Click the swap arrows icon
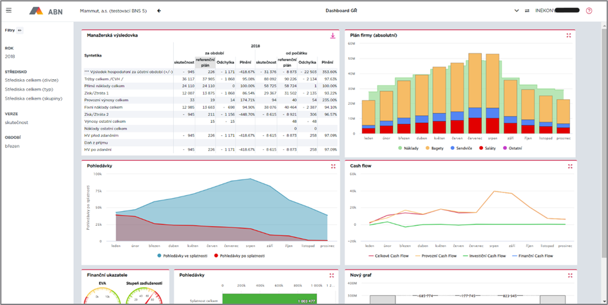This screenshot has height=305, width=608. coord(527,11)
